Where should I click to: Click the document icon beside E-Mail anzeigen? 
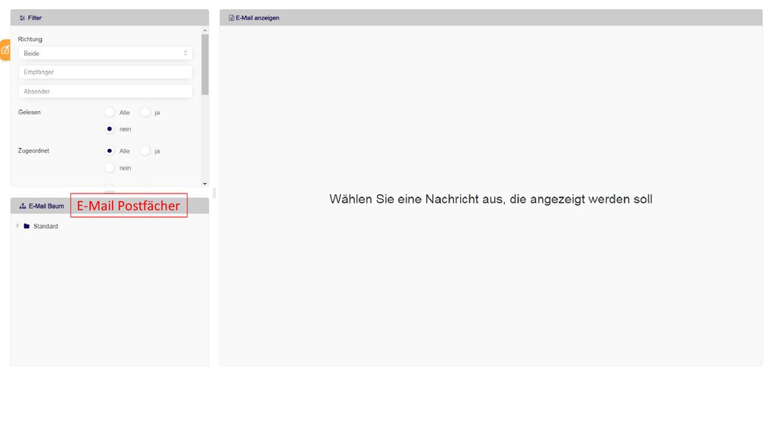click(x=232, y=17)
